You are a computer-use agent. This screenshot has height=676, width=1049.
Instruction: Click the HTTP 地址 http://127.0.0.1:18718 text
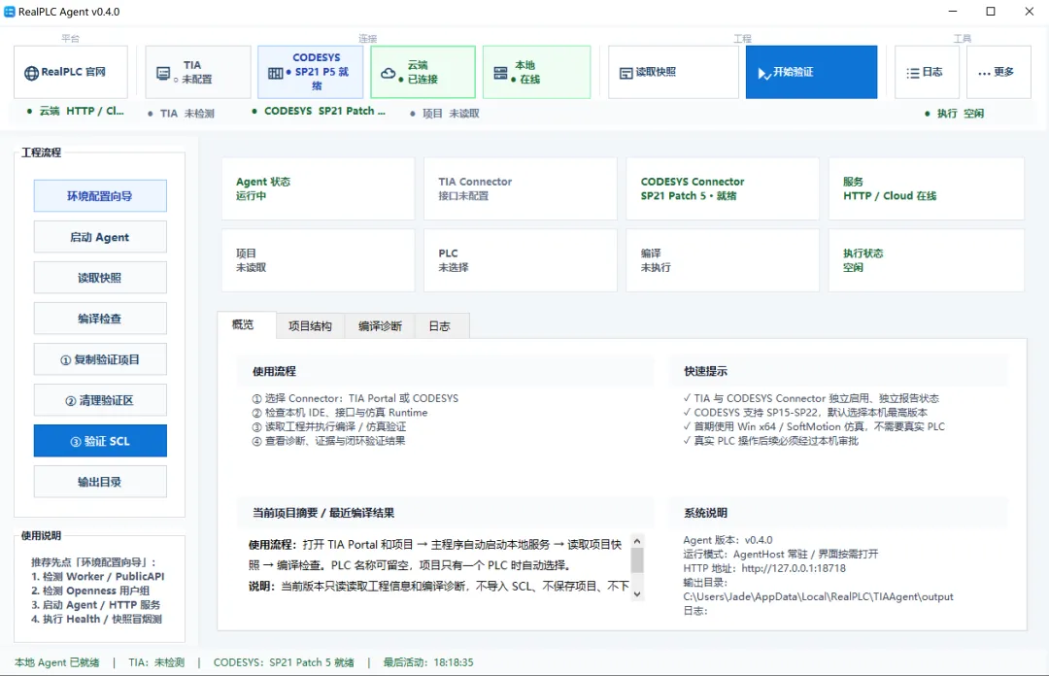coord(764,568)
